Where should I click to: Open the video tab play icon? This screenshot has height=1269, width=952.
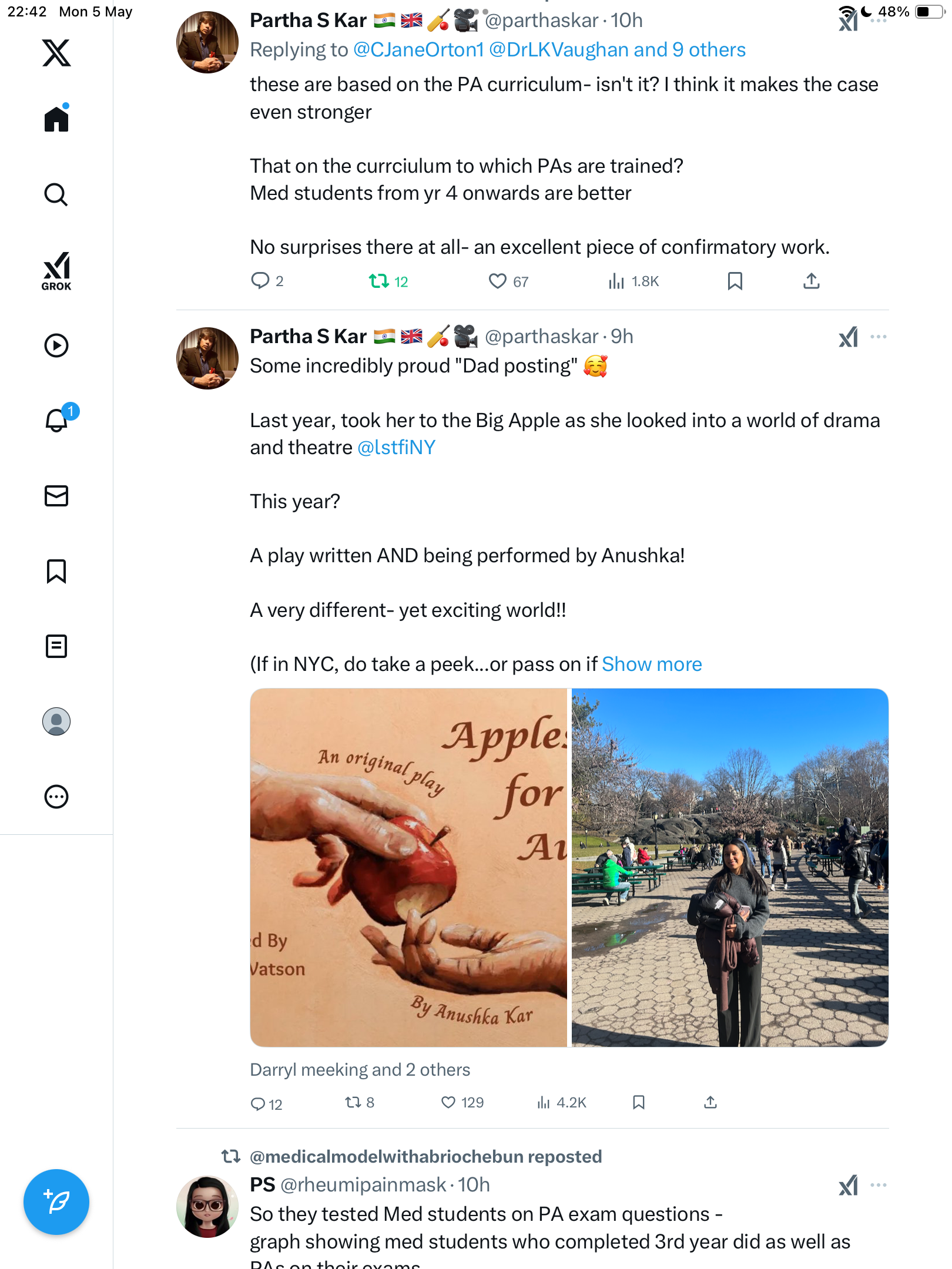click(56, 345)
